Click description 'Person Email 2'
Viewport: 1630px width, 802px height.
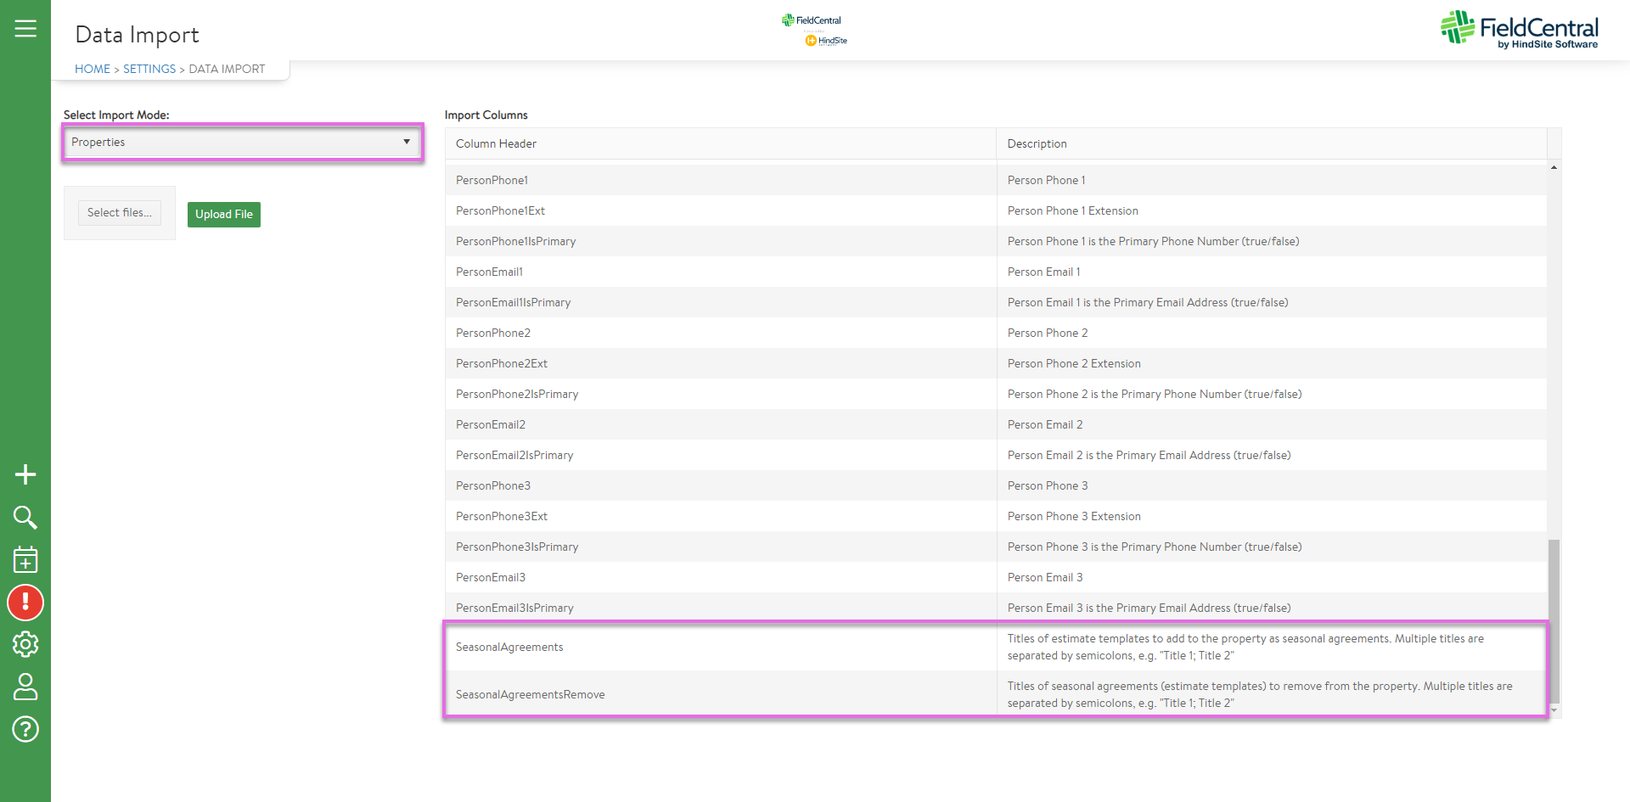1045,424
